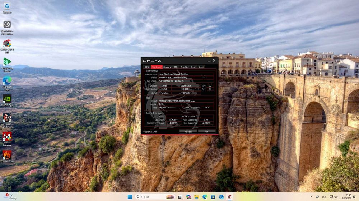Open the weather widget showing 7°C Cloudy
Viewport: 359px width, 201px height.
click(x=10, y=197)
